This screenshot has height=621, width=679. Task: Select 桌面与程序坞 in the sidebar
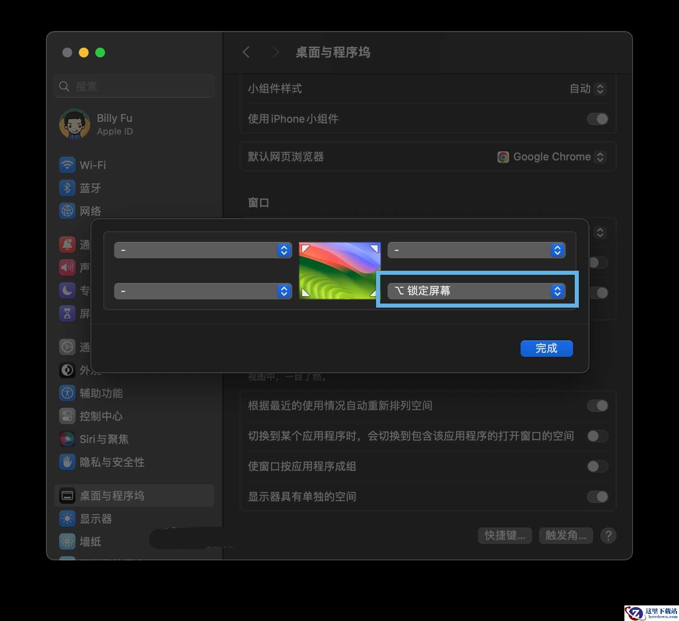134,495
